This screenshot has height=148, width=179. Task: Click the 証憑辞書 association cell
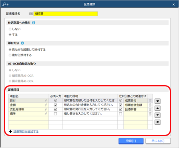coord(135,109)
